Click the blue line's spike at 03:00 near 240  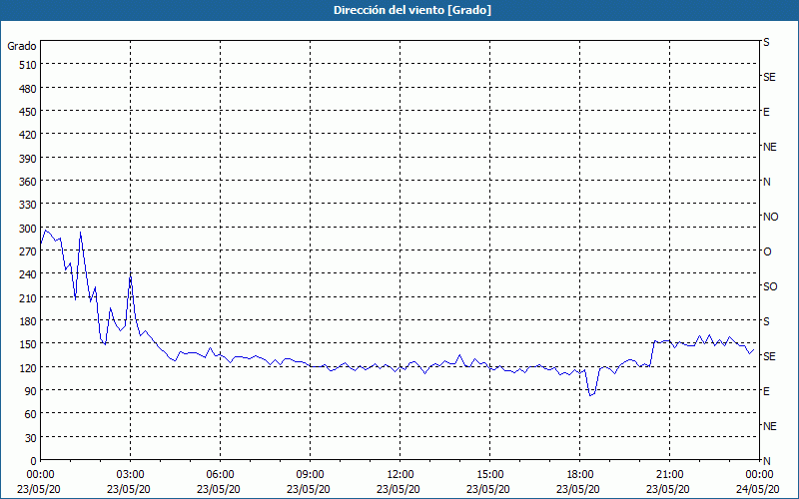[x=131, y=277]
